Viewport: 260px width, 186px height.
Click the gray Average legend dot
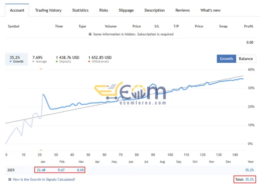click(x=34, y=61)
